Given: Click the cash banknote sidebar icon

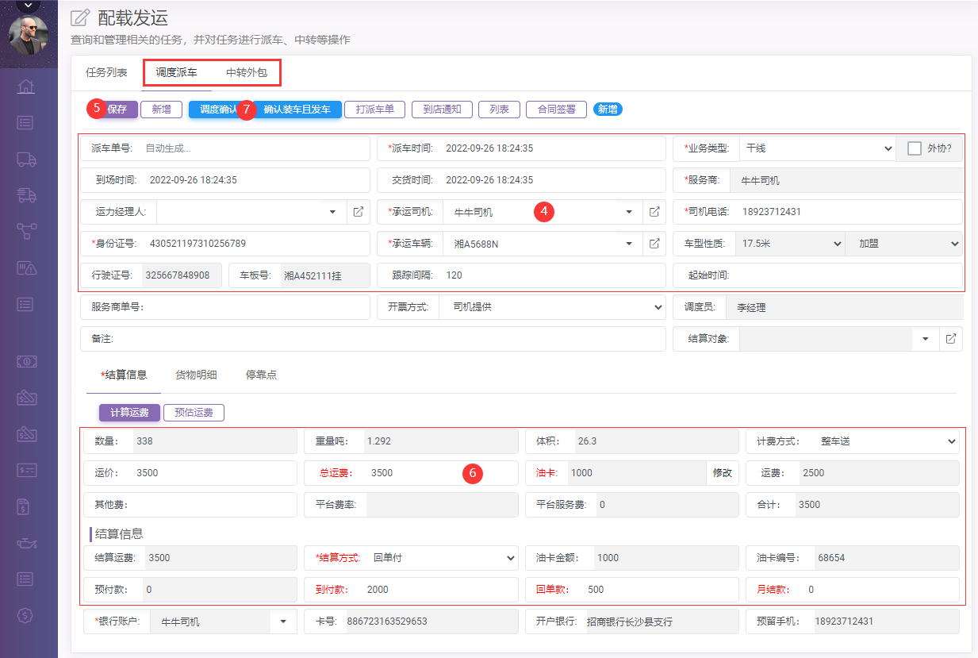Looking at the screenshot, I should click(x=26, y=361).
